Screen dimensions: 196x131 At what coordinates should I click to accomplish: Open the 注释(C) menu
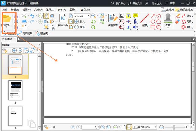pyautogui.click(x=50, y=9)
